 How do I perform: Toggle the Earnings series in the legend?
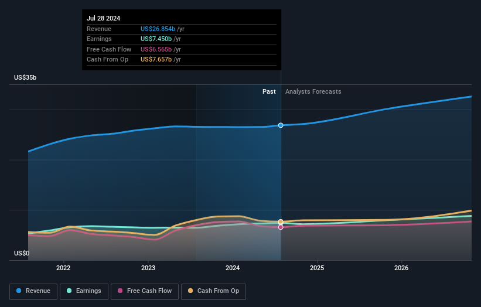84,291
